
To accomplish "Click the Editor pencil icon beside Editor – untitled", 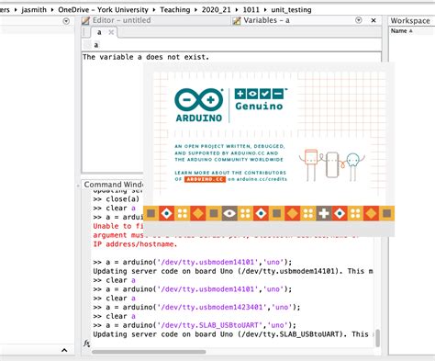I will (85, 21).
